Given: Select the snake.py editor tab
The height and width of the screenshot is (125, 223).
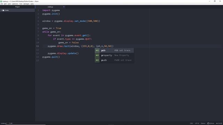Looking at the screenshot, I should 50,7.
